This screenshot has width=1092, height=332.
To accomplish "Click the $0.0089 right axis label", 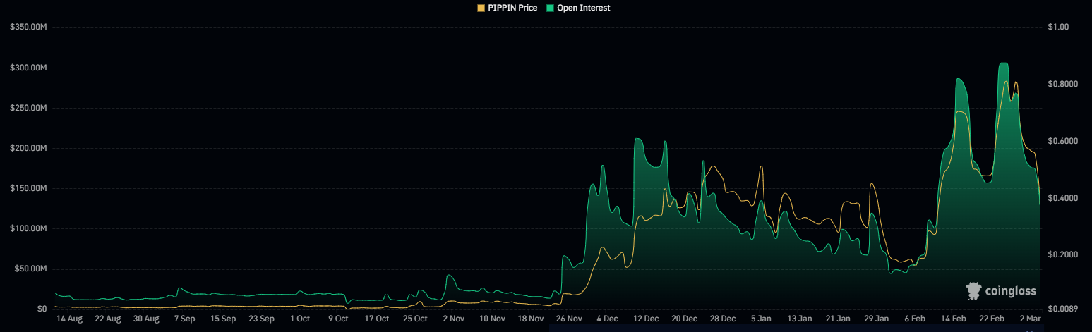I will [x=1064, y=309].
